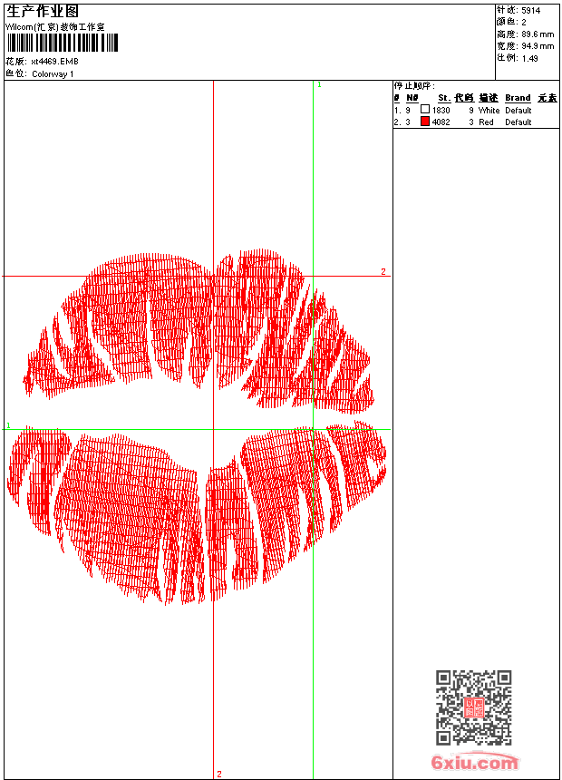Click the stitch count value 5914
562x780 pixels.
tap(530, 11)
